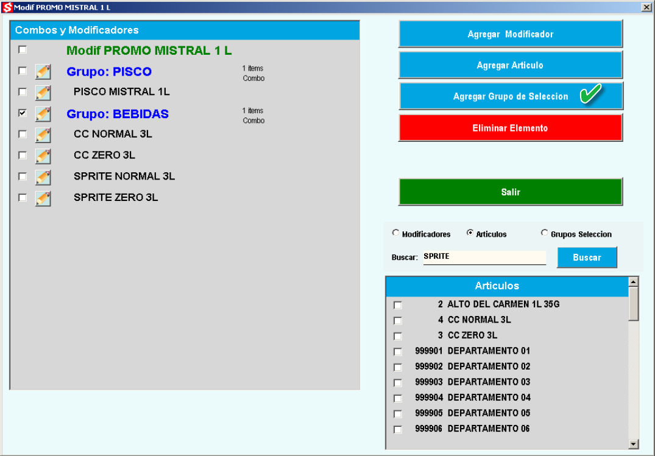Click the red Eliminar Elemento button
Image resolution: width=655 pixels, height=456 pixels.
tap(511, 128)
